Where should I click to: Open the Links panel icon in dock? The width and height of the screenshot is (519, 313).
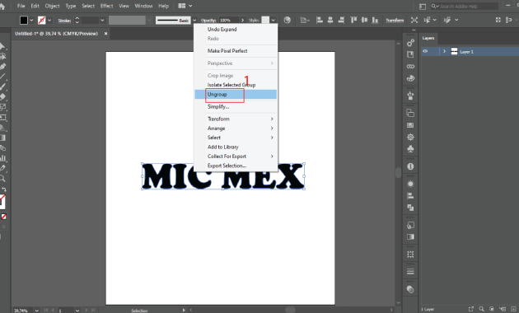point(410,67)
